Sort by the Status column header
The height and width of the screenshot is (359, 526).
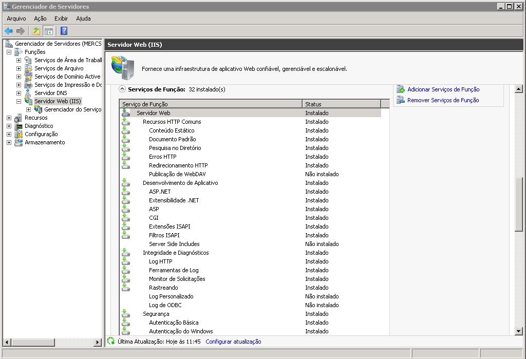(x=341, y=104)
